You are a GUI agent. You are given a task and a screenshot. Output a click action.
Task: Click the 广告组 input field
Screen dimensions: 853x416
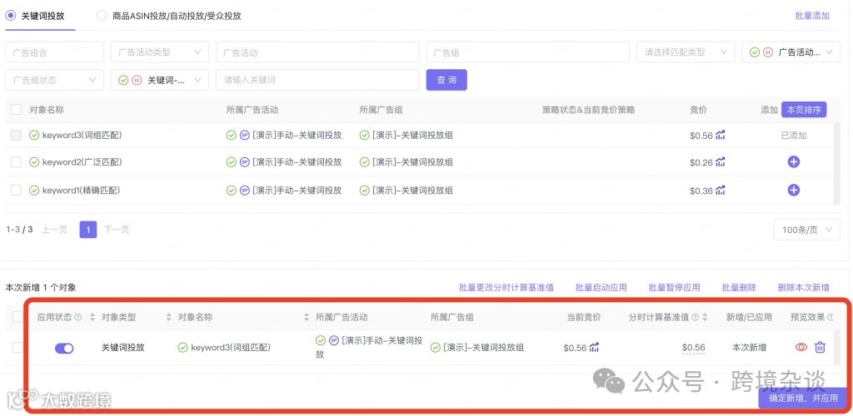point(527,52)
